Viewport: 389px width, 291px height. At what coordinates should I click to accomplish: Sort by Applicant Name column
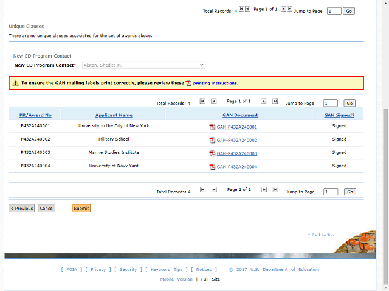[x=114, y=115]
